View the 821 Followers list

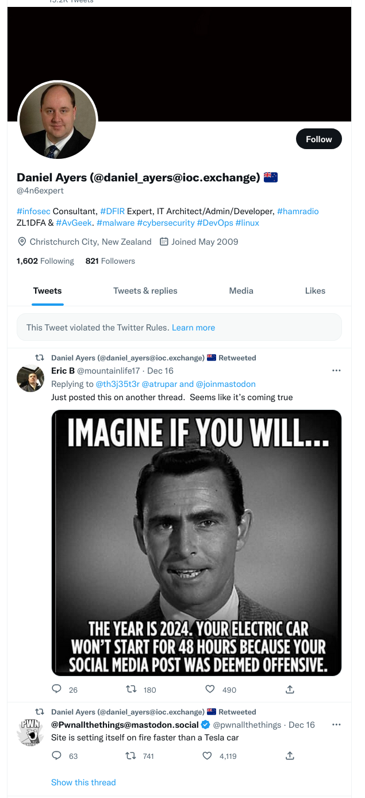[x=110, y=261]
